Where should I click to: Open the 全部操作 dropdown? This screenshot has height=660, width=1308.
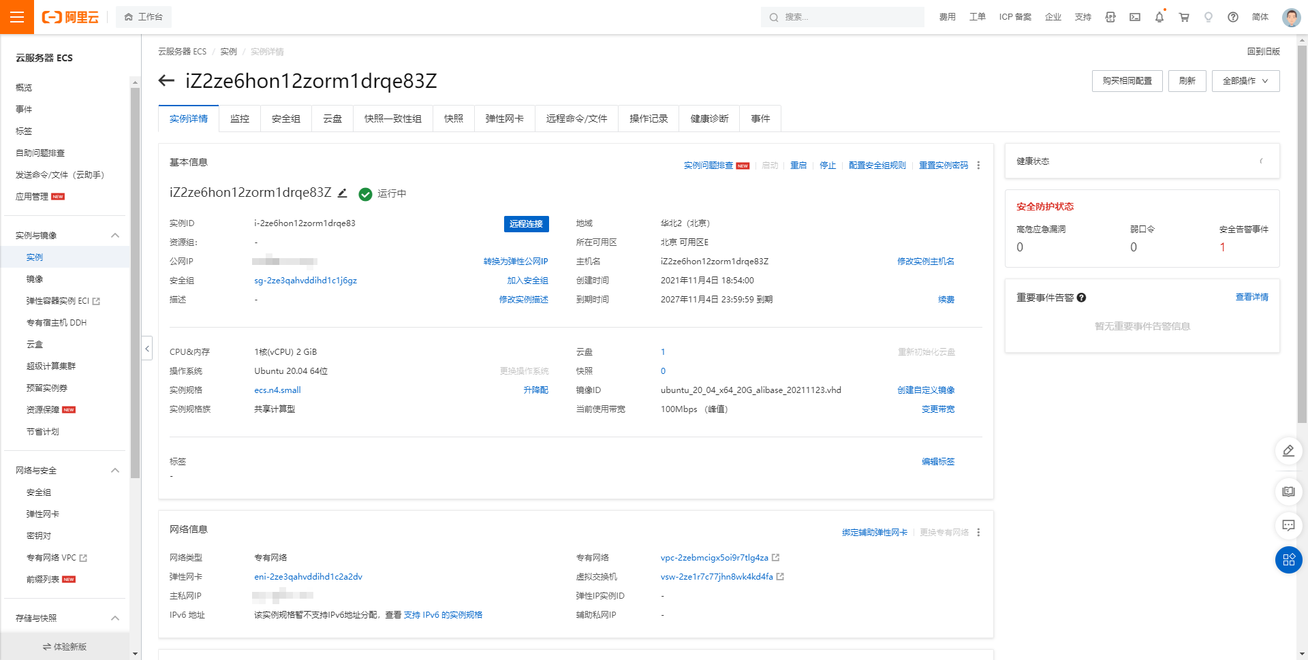(1245, 81)
